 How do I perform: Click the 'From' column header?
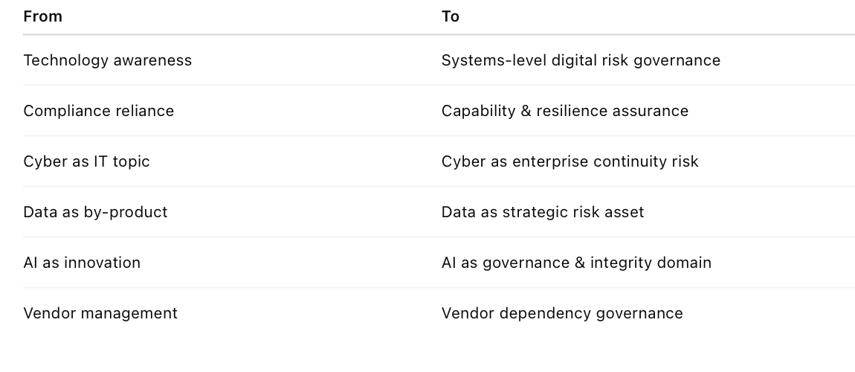point(42,16)
